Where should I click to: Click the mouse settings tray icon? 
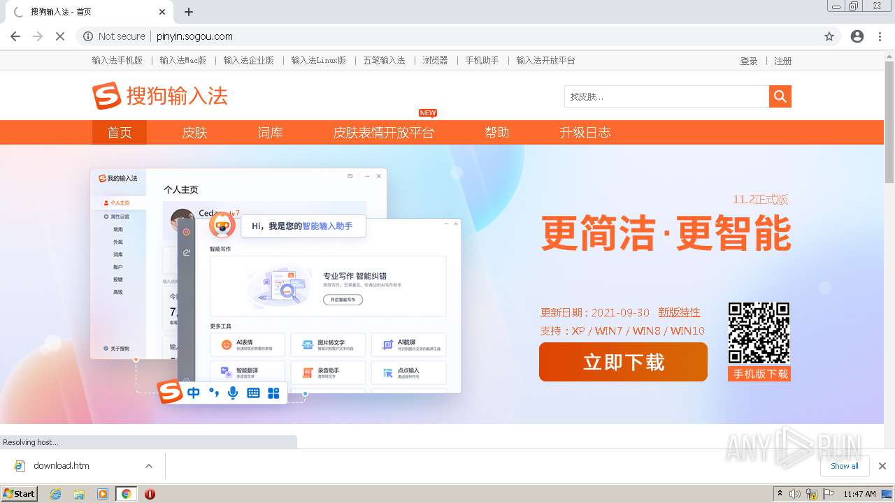tap(812, 494)
